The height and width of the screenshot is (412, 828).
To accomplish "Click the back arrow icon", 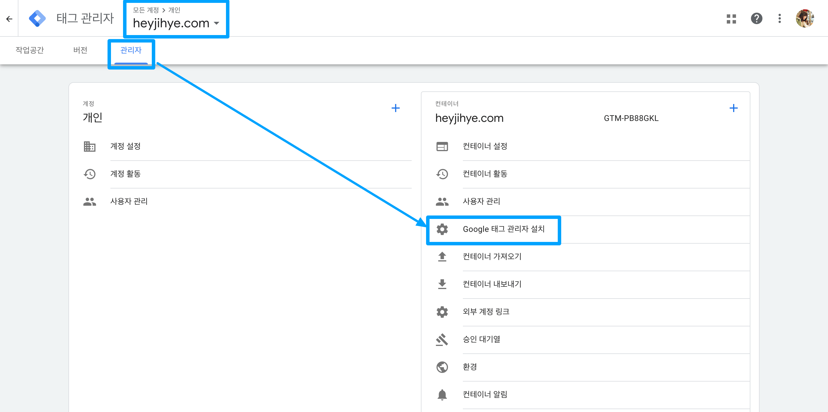I will (9, 19).
